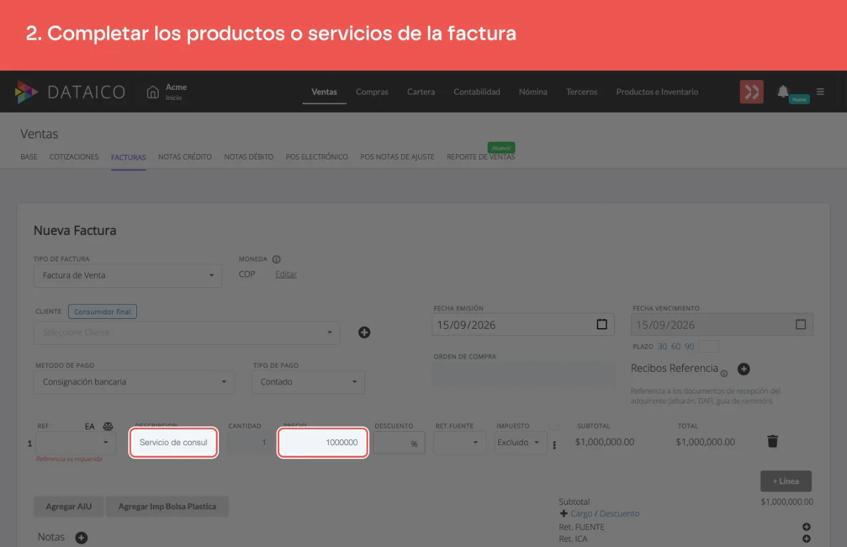Open the Impuesto Excluido dropdown
This screenshot has width=847, height=547.
pyautogui.click(x=521, y=442)
